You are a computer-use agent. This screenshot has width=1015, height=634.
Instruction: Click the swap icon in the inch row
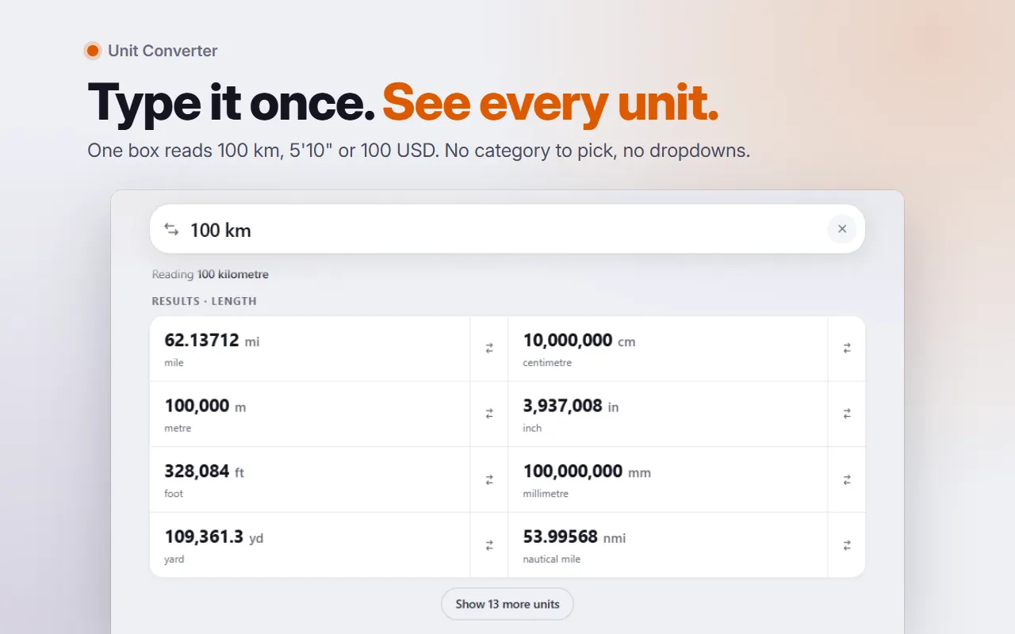pos(847,414)
